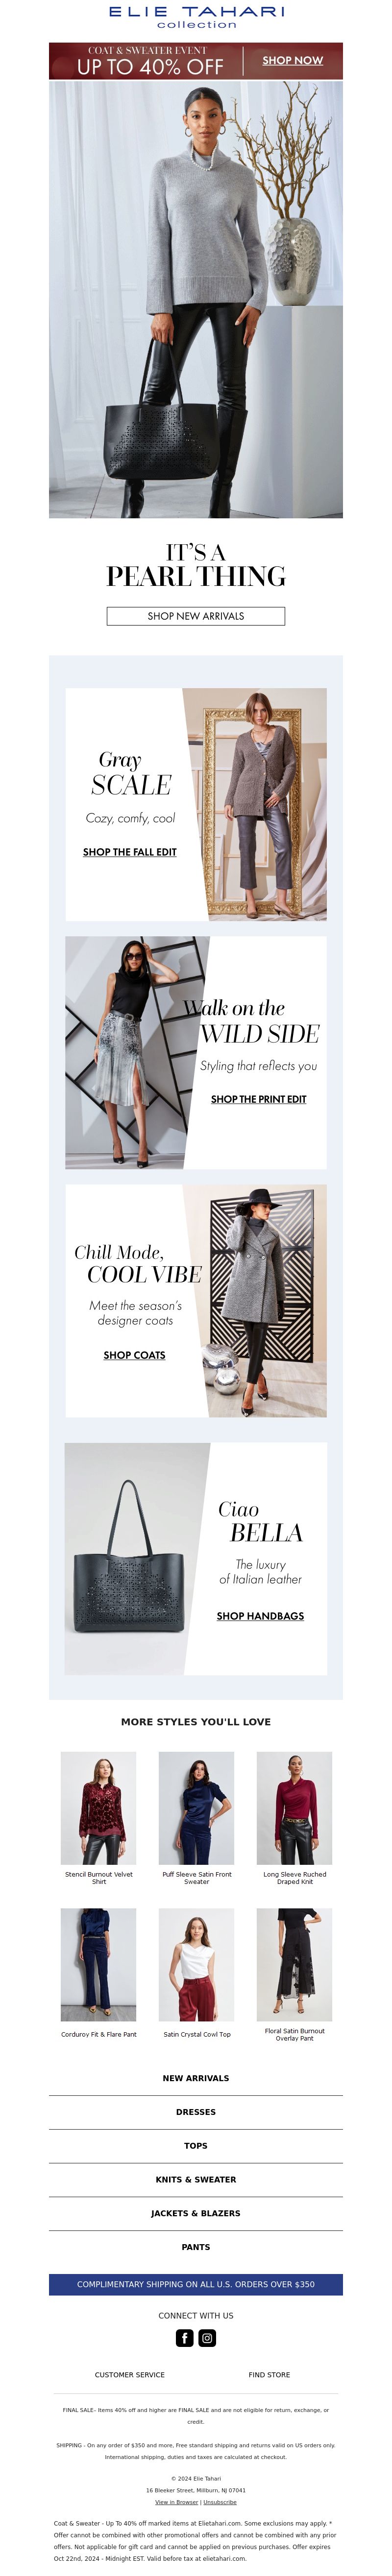Click the Shop New Arrivals button
The image size is (392, 2576).
196,616
